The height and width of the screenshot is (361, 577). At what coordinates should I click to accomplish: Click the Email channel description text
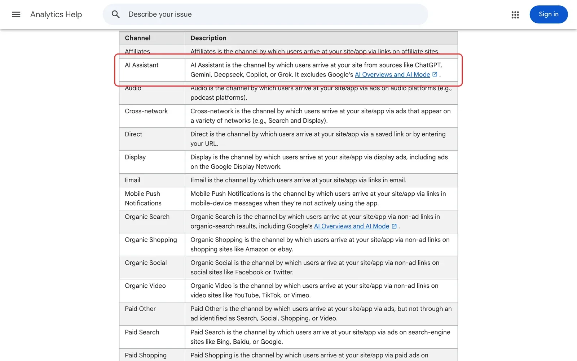click(298, 180)
